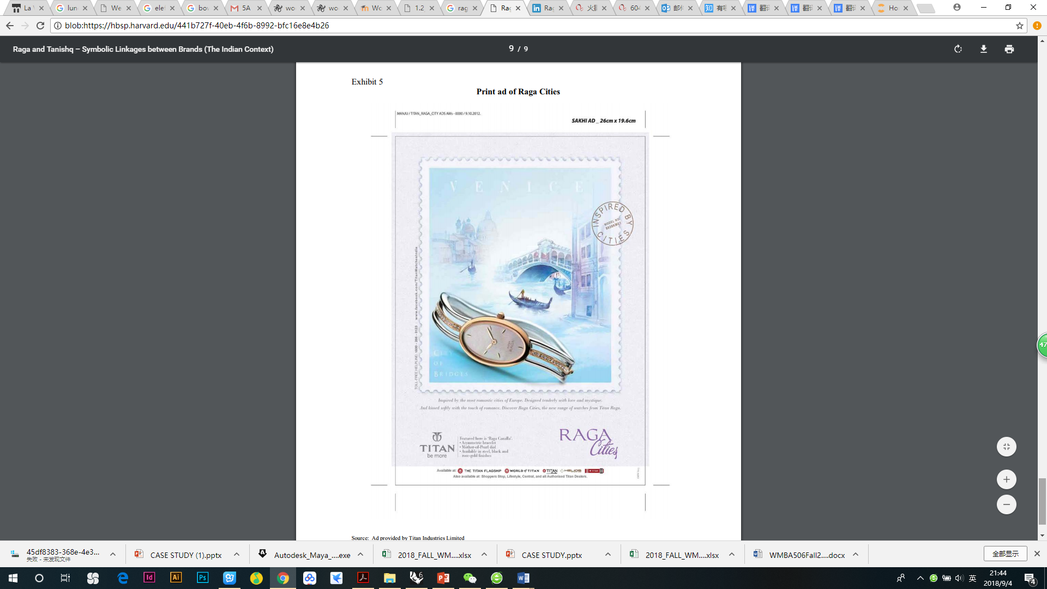Screen dimensions: 1047x589
Task: Open WeChat from taskbar
Action: click(470, 578)
